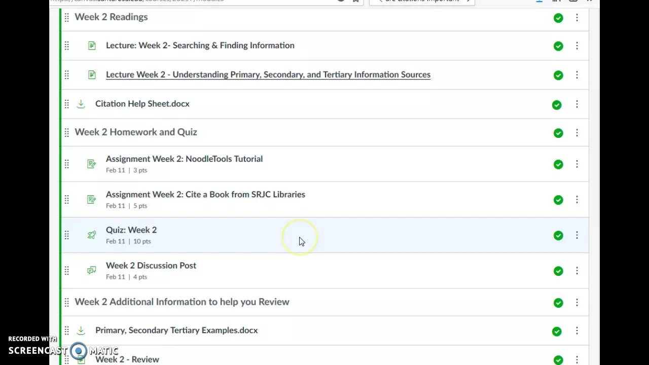649x365 pixels.
Task: Grab the drag handle for Cite a Book assignment
Action: [x=66, y=200]
